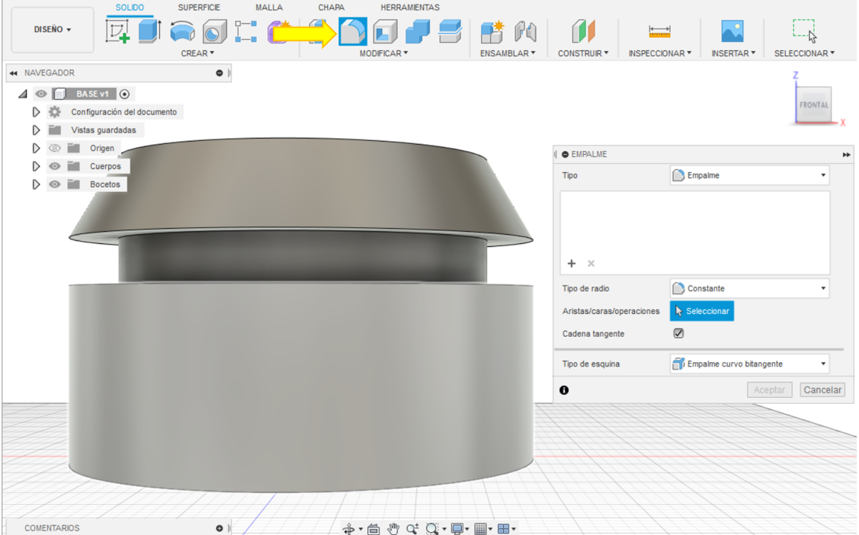Expand the Vistas guardadas node

[x=36, y=130]
